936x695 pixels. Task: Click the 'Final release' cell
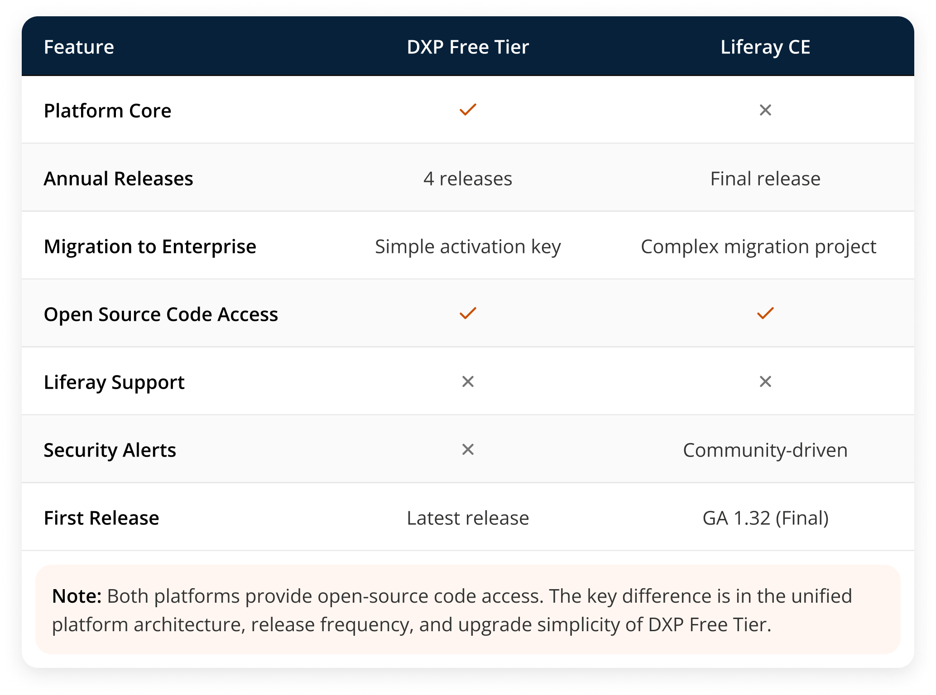coord(765,179)
